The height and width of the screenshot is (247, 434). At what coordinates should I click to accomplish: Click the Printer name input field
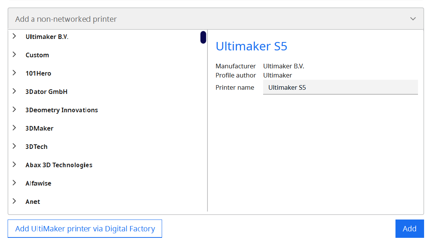340,87
